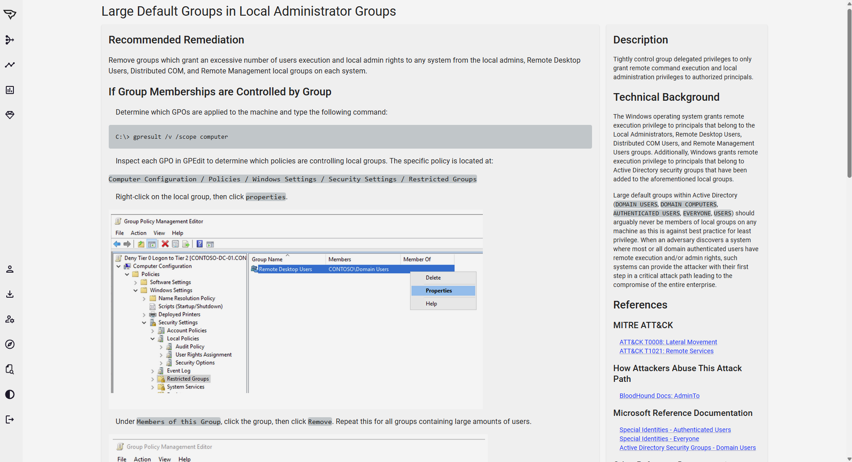The height and width of the screenshot is (462, 852).
Task: Click the Members of this Group code text
Action: 179,422
